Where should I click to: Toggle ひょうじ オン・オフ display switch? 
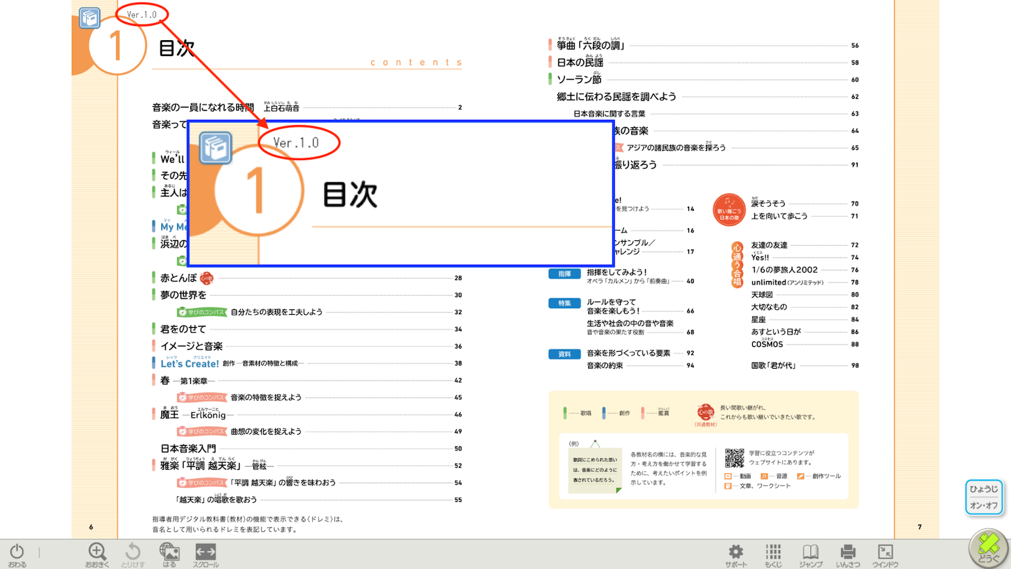984,497
